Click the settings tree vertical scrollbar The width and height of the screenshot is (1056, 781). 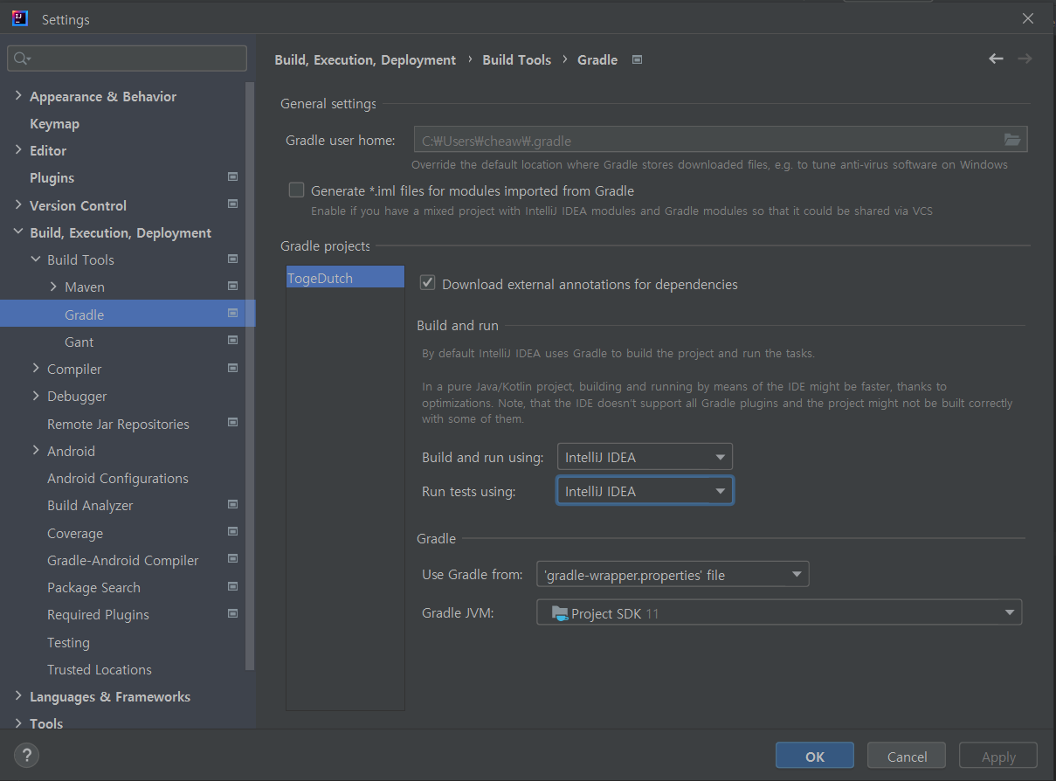click(251, 376)
